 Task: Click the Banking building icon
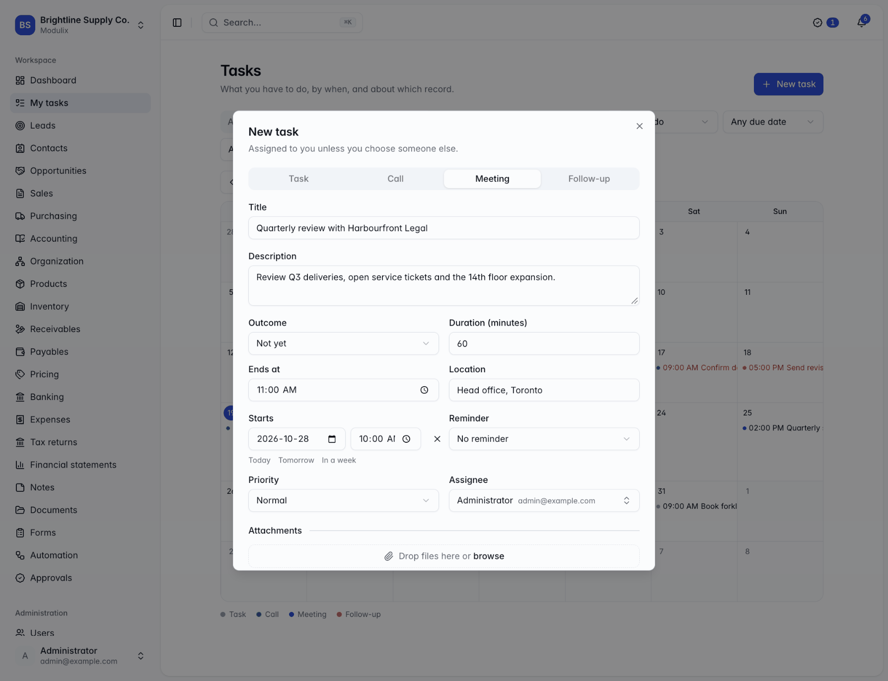click(20, 397)
